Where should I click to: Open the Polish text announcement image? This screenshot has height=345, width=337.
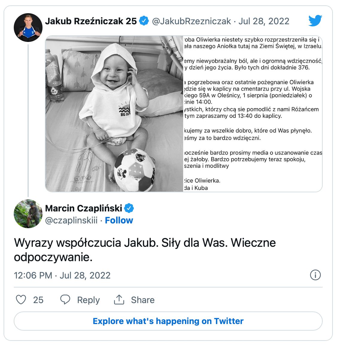(x=253, y=114)
